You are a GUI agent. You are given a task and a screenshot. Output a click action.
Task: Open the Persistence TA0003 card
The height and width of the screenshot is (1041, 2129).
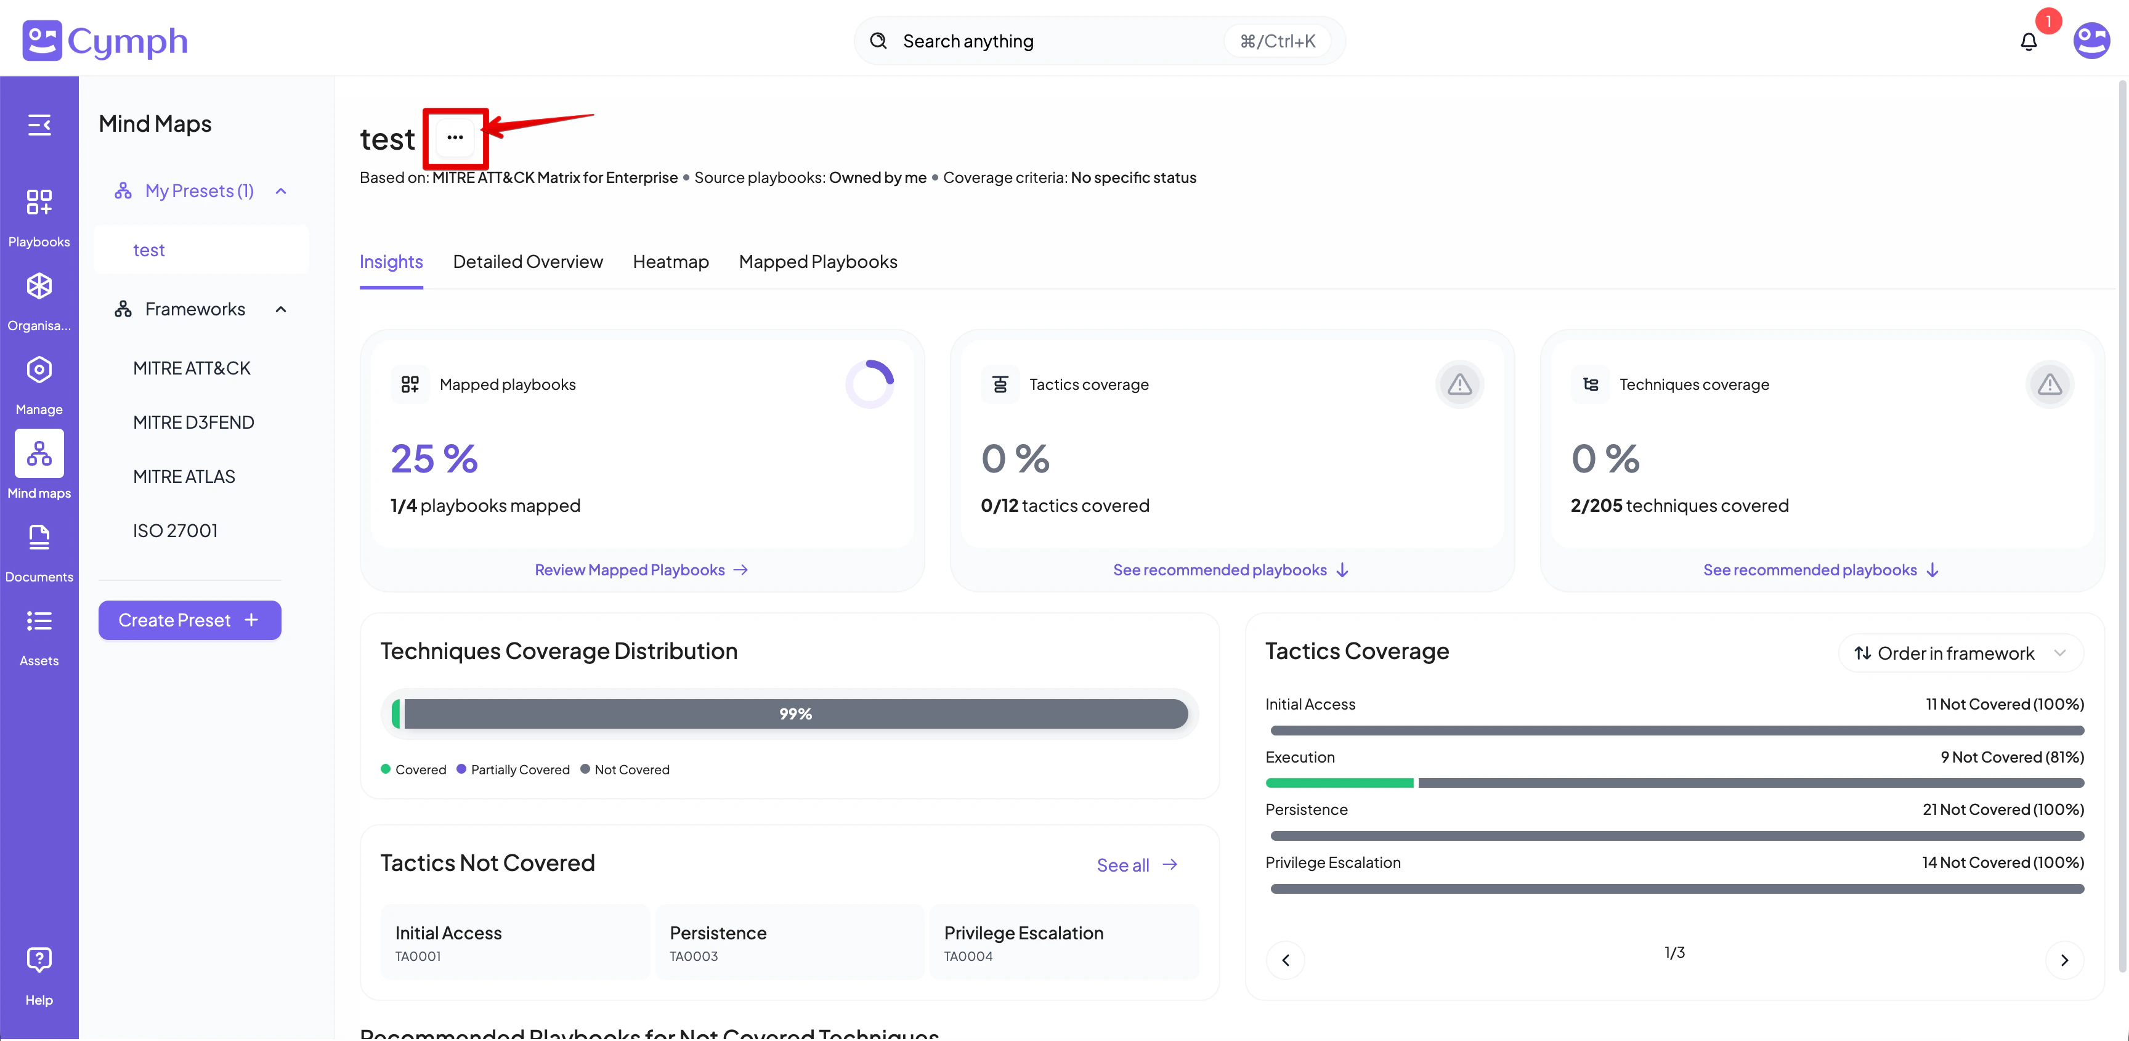pos(789,942)
